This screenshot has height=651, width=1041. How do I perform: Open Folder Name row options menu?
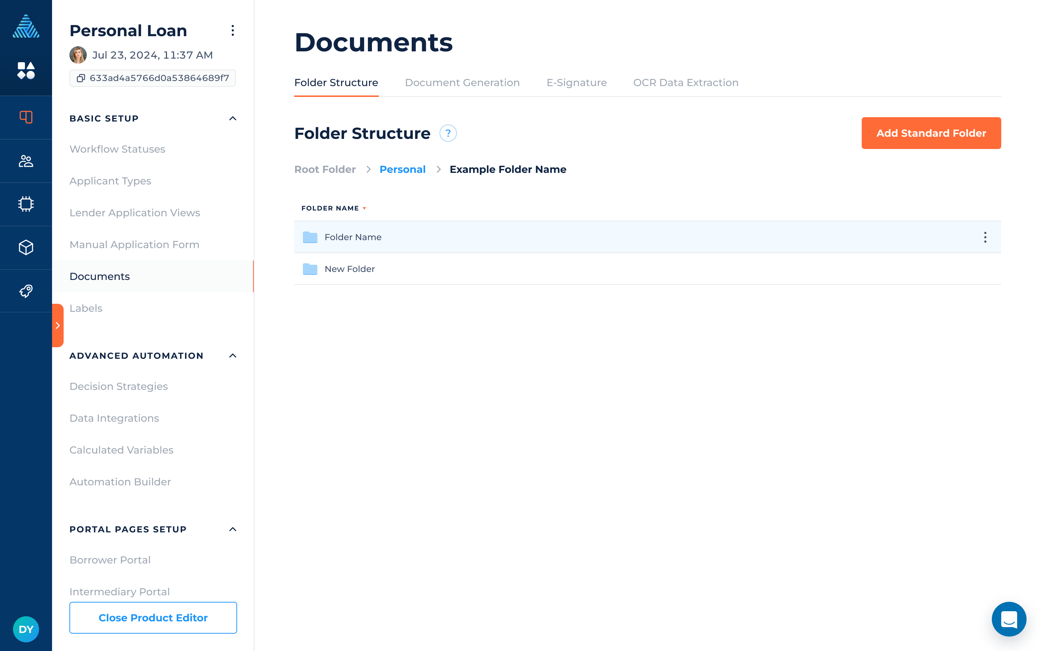click(x=985, y=237)
